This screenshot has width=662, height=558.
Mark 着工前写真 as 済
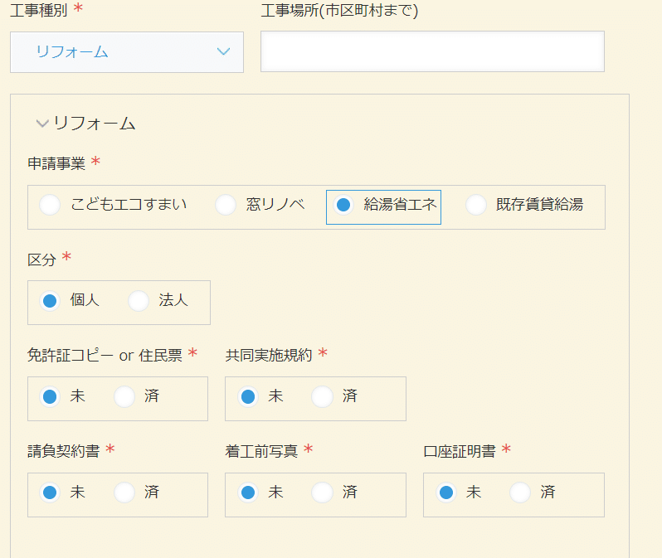coord(322,492)
